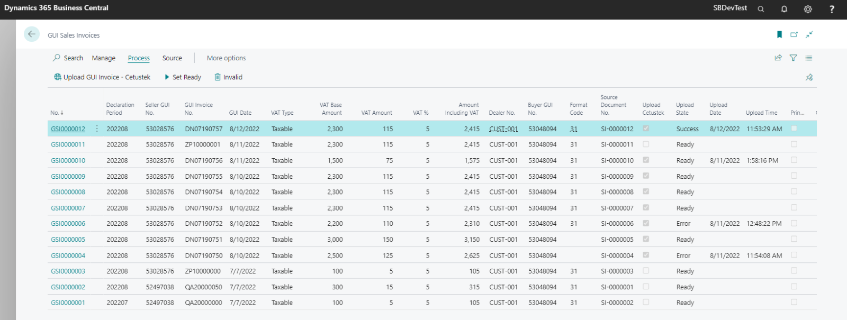This screenshot has height=320, width=847.
Task: Upload GUI Invoice - Cetustek
Action: (x=102, y=77)
